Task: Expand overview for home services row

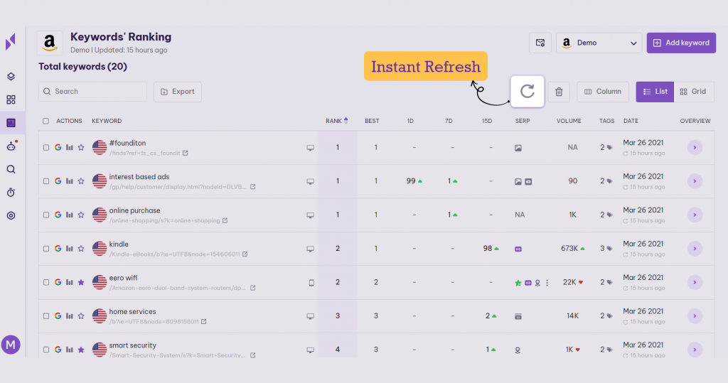Action: [x=695, y=316]
